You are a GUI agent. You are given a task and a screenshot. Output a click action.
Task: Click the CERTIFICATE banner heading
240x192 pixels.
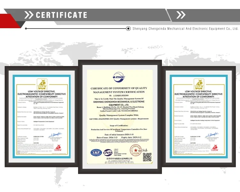[61, 15]
